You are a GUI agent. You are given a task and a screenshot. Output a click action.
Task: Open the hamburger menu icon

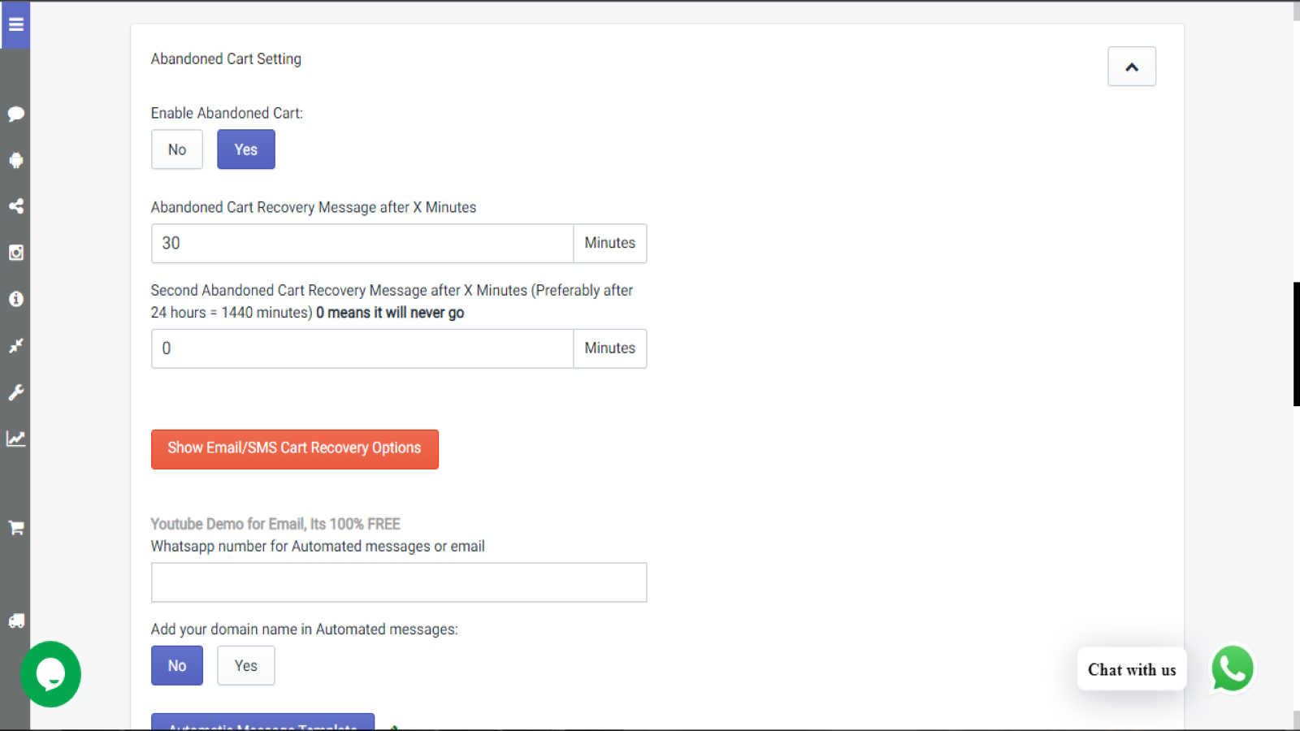click(15, 24)
